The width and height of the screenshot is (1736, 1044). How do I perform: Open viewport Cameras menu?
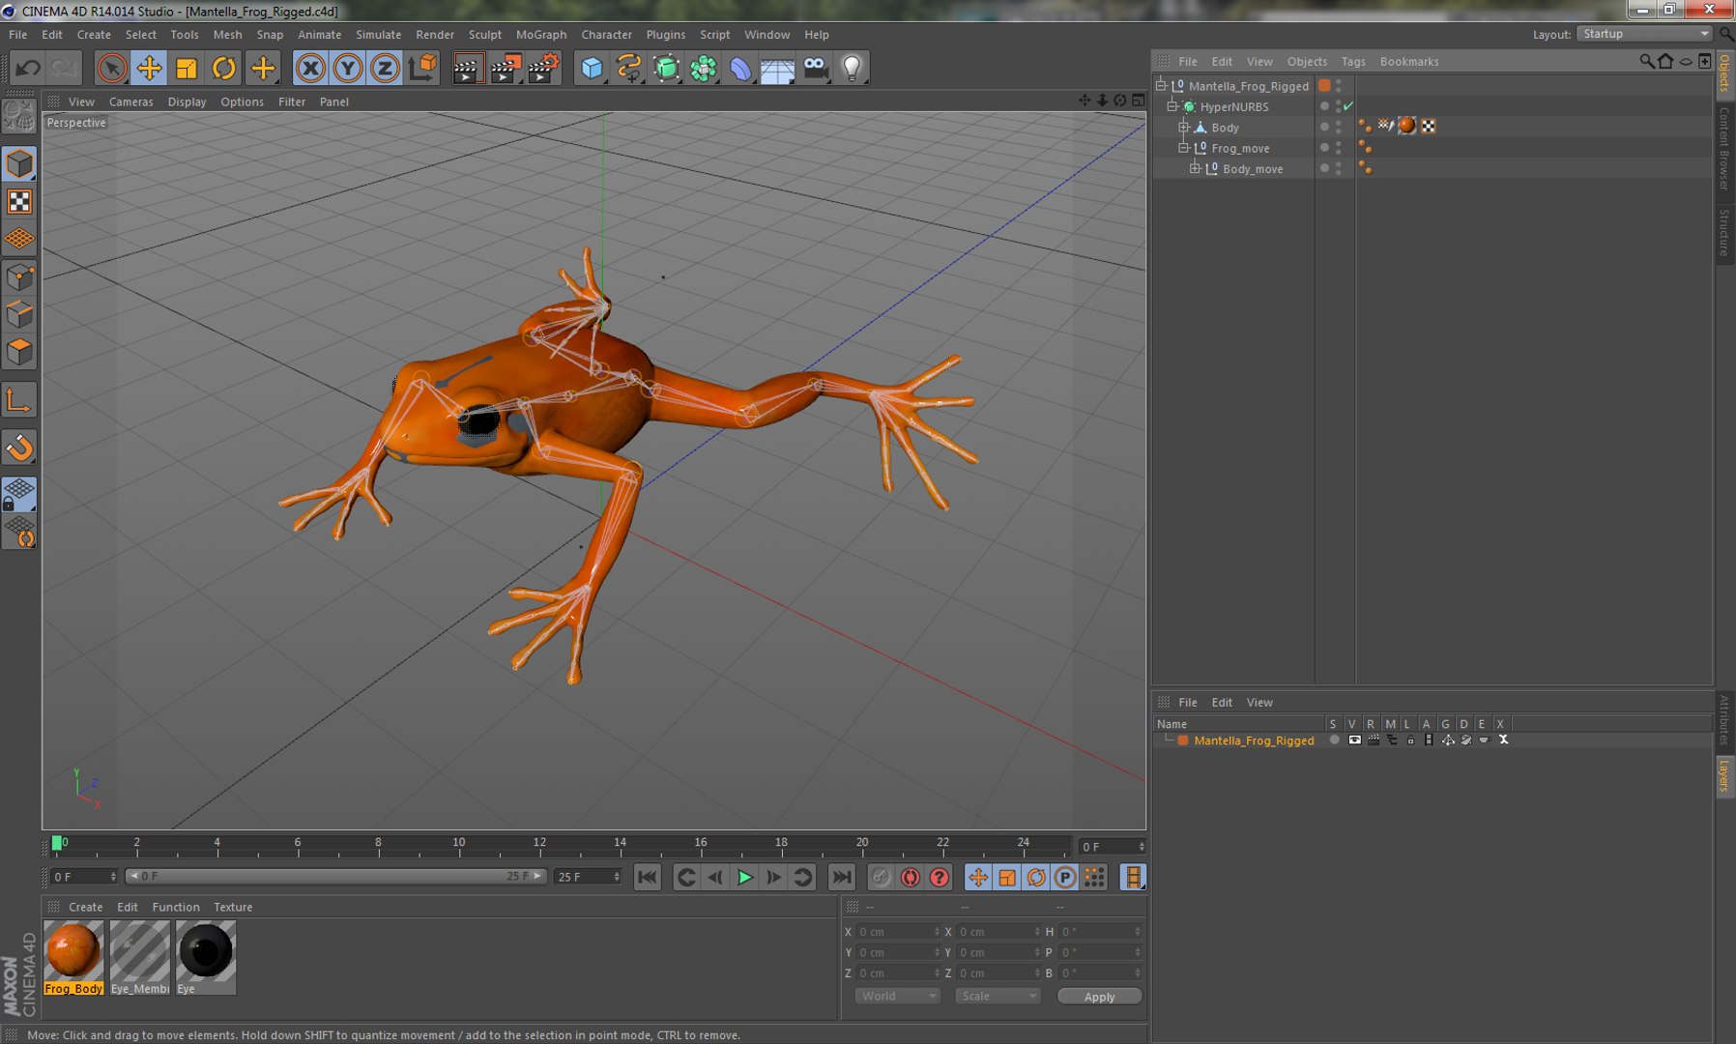point(130,101)
